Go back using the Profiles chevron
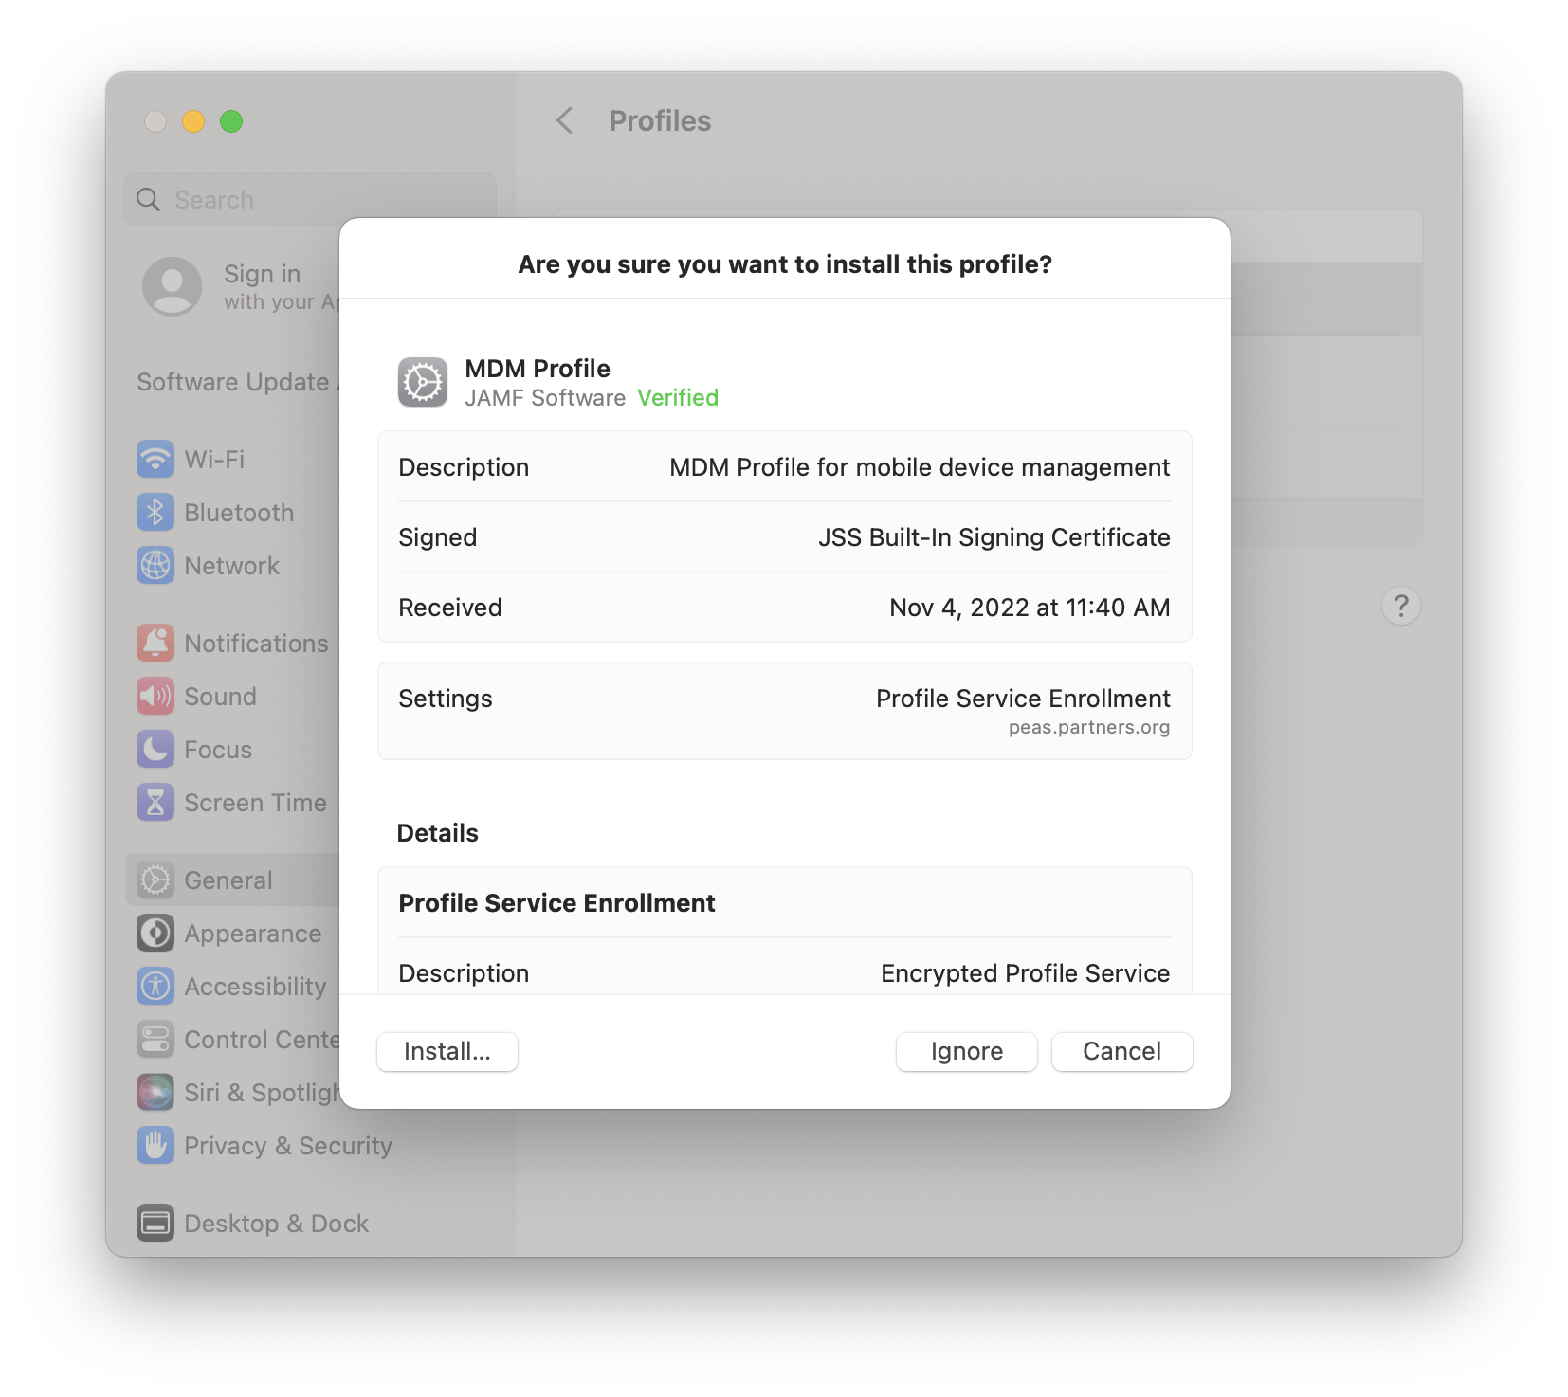Image resolution: width=1568 pixels, height=1397 pixels. click(565, 120)
